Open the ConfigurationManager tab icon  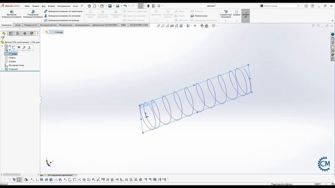18,33
